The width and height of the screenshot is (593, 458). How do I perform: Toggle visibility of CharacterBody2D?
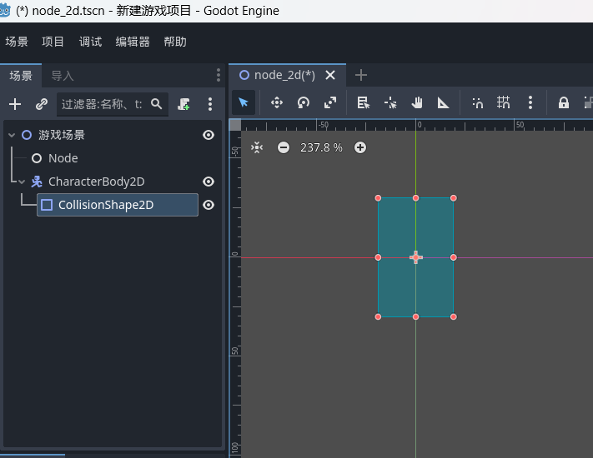pos(209,182)
